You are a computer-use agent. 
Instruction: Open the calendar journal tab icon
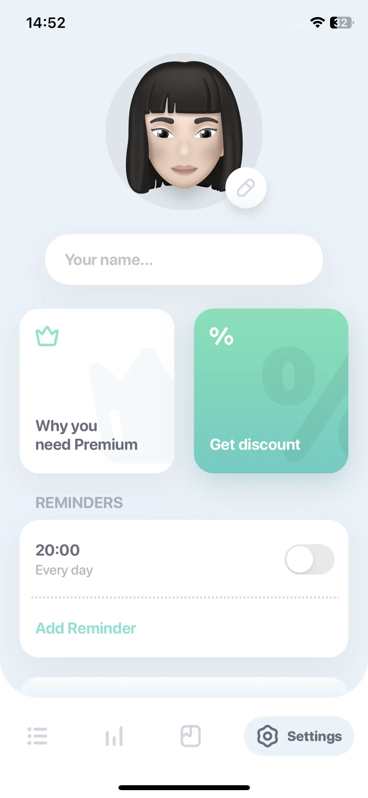(x=191, y=736)
